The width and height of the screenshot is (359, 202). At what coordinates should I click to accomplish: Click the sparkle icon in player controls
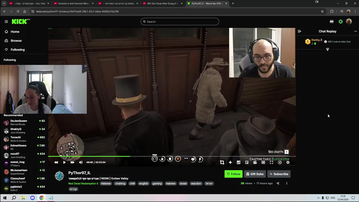tap(230, 162)
